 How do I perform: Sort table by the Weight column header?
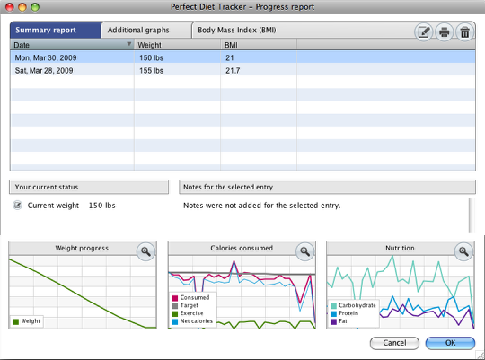[x=177, y=45]
